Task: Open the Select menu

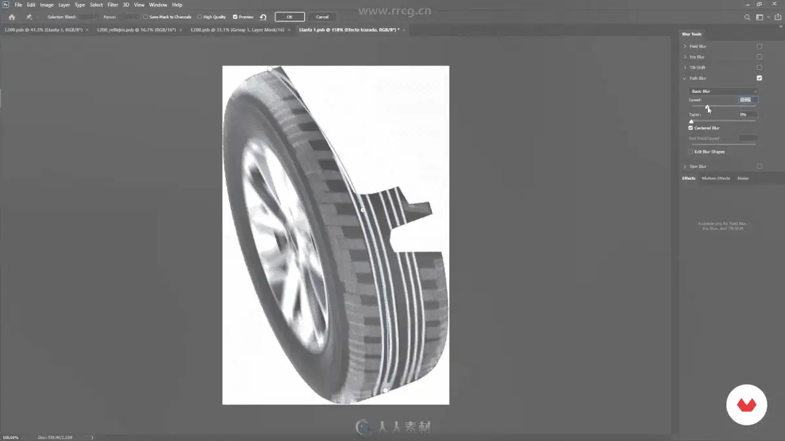Action: tap(96, 5)
